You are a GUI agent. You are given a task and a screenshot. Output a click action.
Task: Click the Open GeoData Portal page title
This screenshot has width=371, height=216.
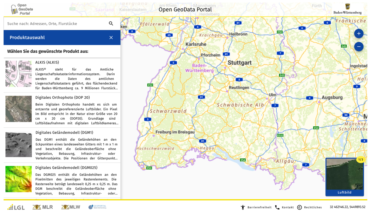pyautogui.click(x=185, y=9)
